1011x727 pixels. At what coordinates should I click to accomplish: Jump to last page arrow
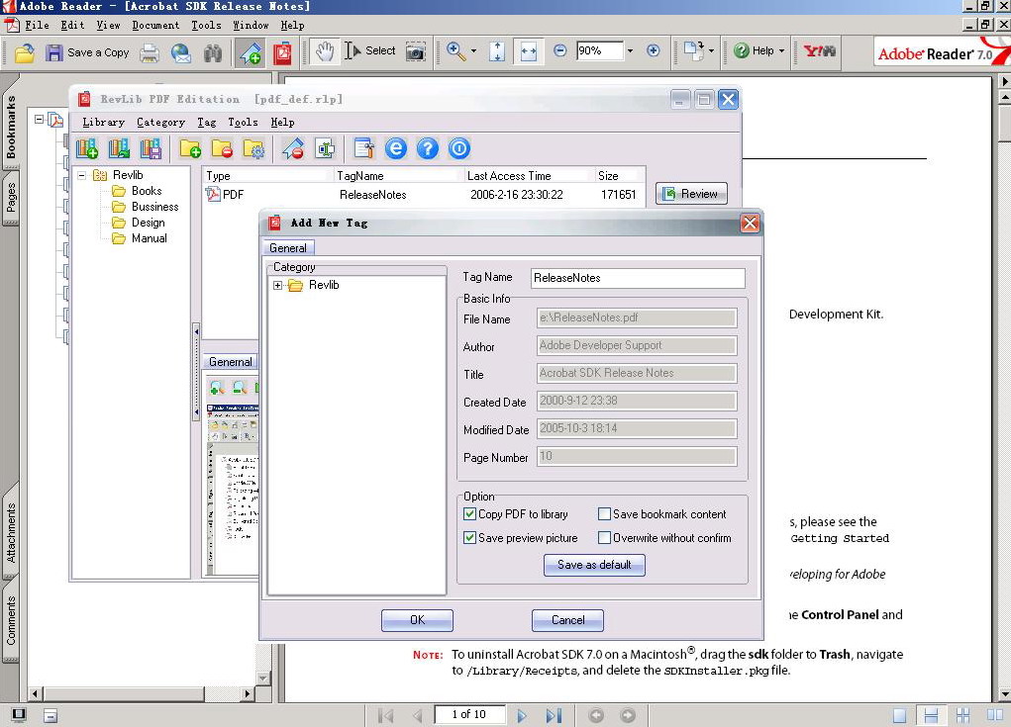coord(554,715)
